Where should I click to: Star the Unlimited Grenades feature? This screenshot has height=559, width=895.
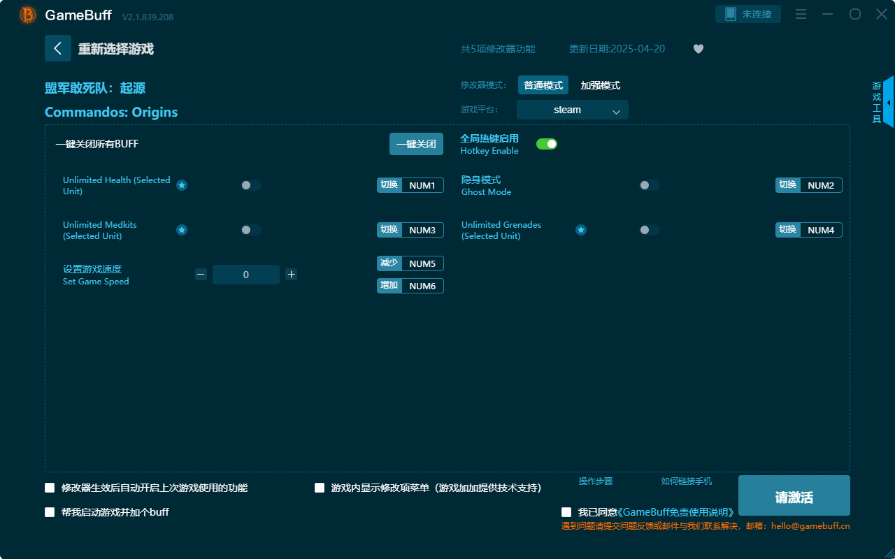click(581, 229)
